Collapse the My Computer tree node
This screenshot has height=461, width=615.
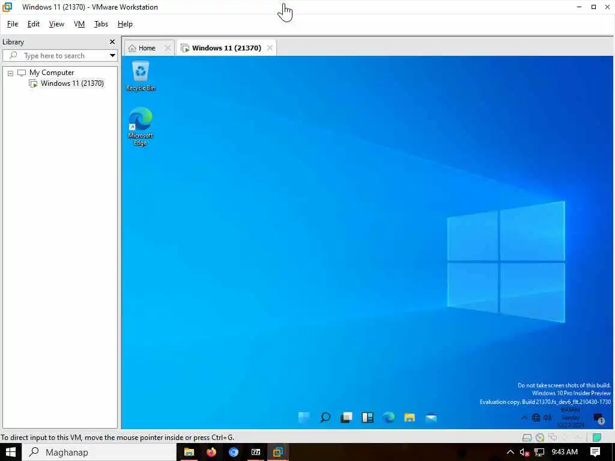tap(11, 73)
